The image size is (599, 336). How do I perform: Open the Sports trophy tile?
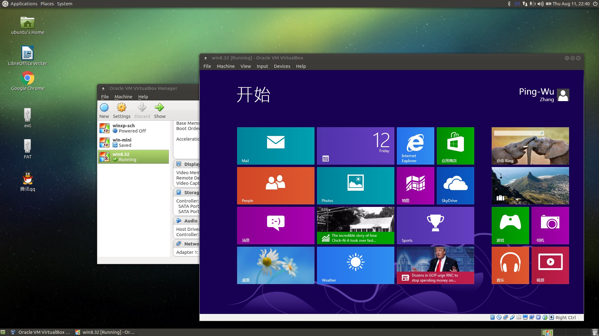(x=435, y=226)
